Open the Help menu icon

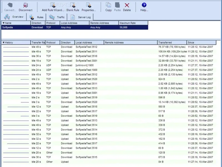(144, 7)
